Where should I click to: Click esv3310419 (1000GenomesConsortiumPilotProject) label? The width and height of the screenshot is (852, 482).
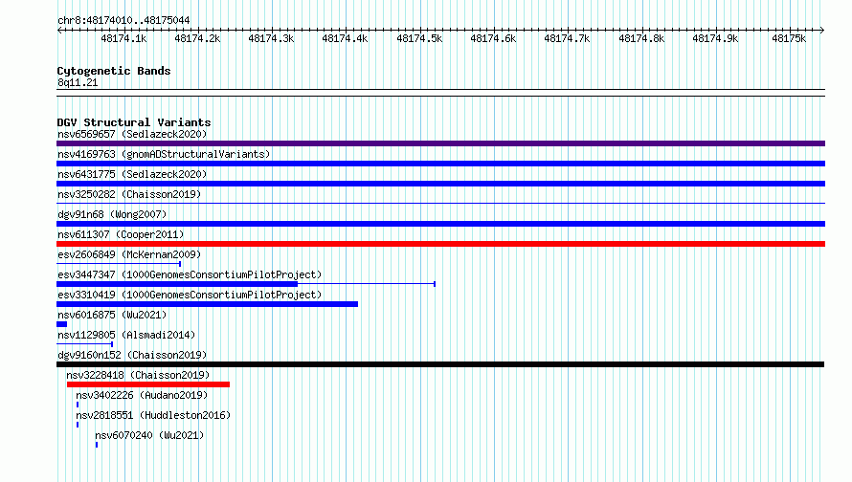pyautogui.click(x=190, y=295)
